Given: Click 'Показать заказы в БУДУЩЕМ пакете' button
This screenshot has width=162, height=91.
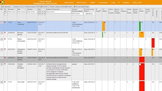Looking at the screenshot, I should tap(60, 7).
